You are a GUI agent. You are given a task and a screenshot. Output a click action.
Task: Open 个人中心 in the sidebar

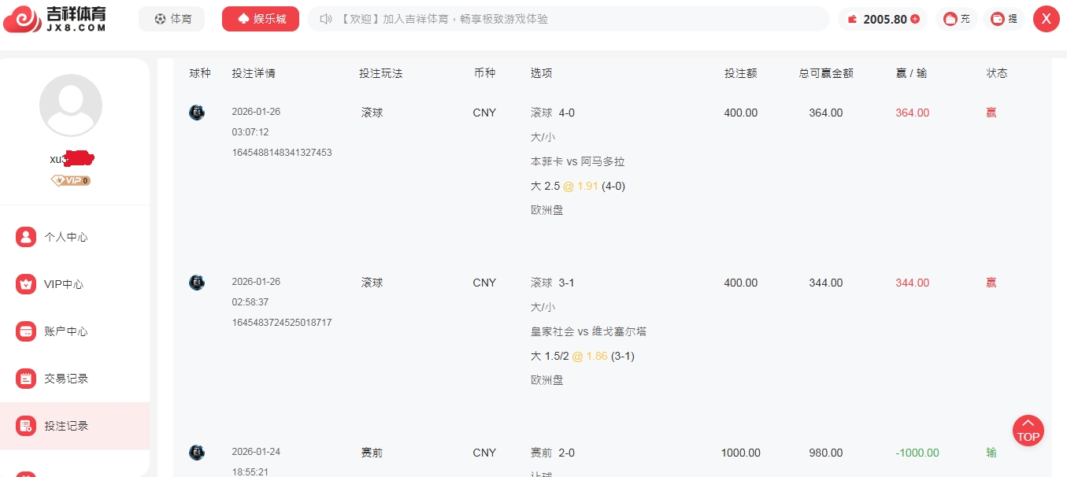point(66,237)
